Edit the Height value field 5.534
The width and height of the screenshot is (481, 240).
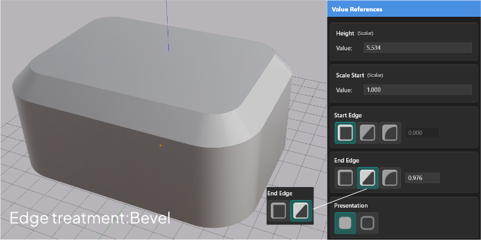point(418,48)
